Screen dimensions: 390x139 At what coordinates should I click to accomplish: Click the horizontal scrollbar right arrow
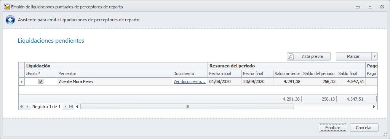click(374, 106)
